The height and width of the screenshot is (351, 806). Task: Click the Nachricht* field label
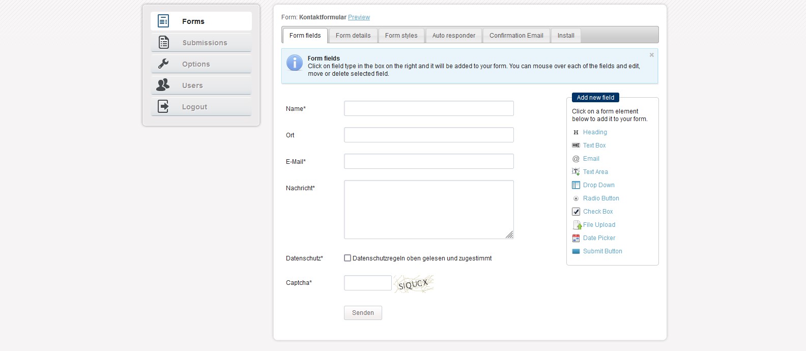[x=300, y=188]
